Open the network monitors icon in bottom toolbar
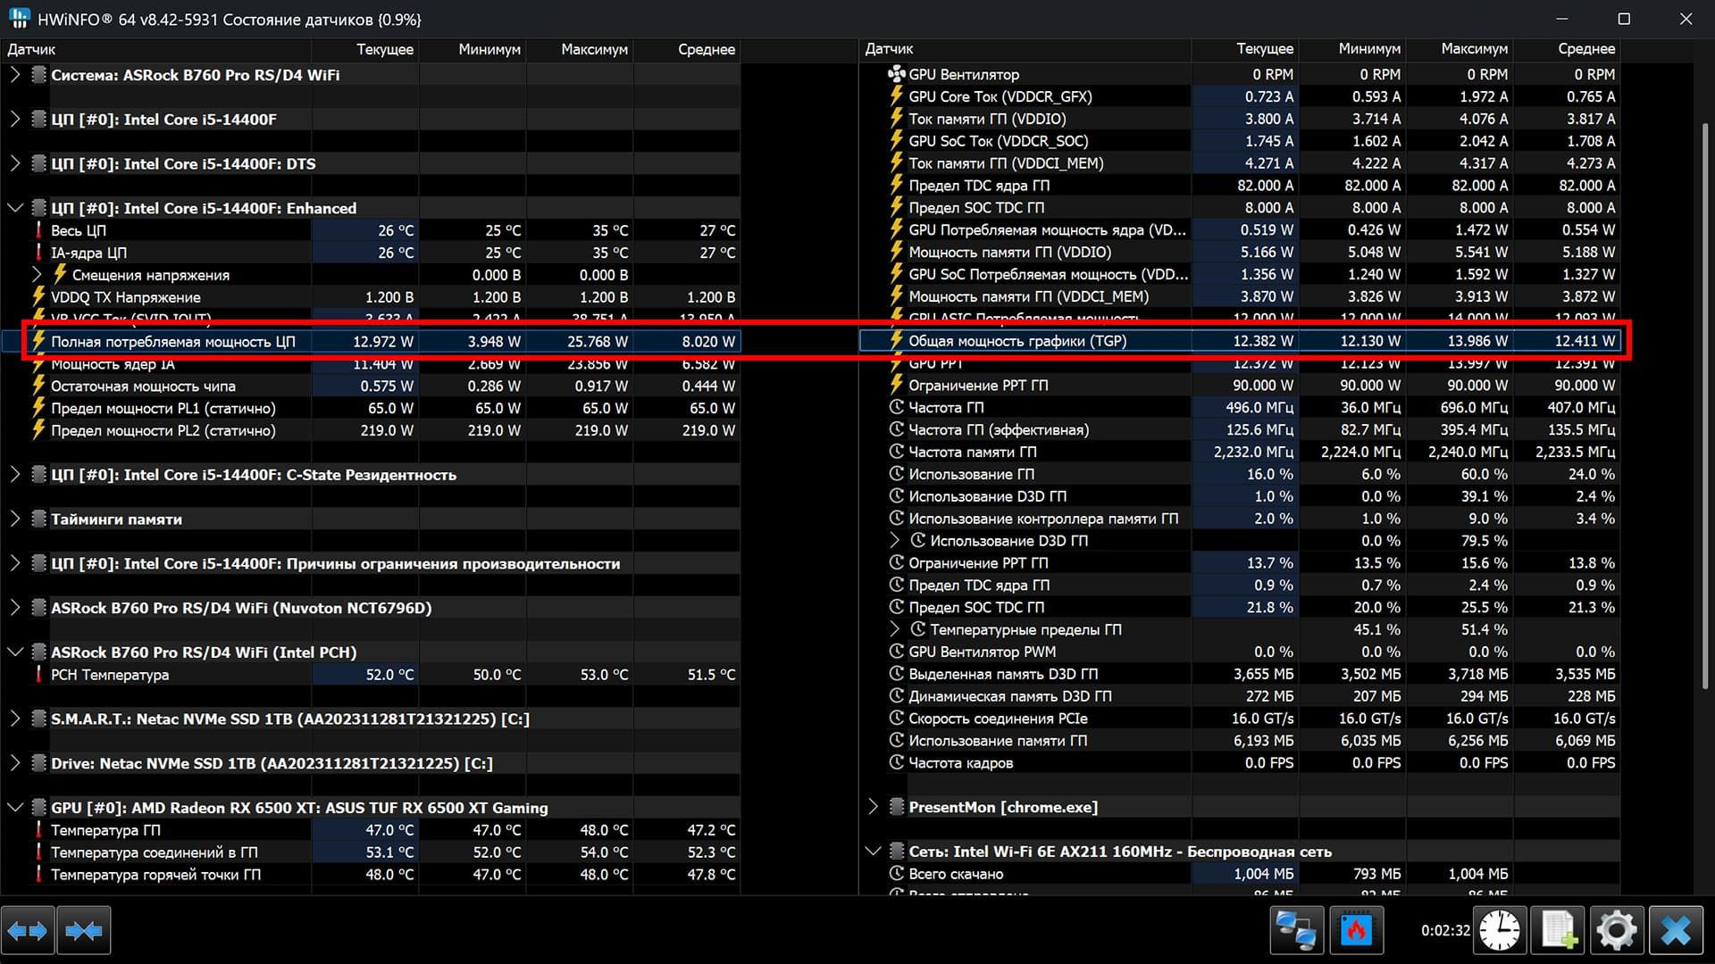This screenshot has height=964, width=1715. pos(1296,931)
